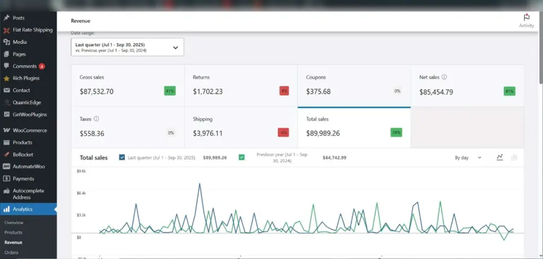543x259 pixels.
Task: Click the Comments bubble icon
Action: 6,66
